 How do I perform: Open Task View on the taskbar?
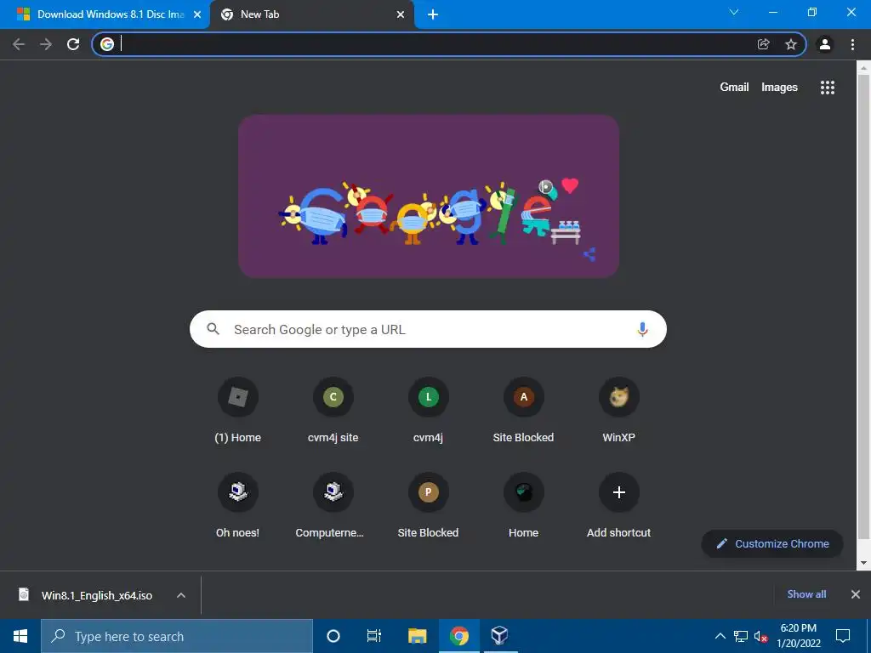point(374,636)
